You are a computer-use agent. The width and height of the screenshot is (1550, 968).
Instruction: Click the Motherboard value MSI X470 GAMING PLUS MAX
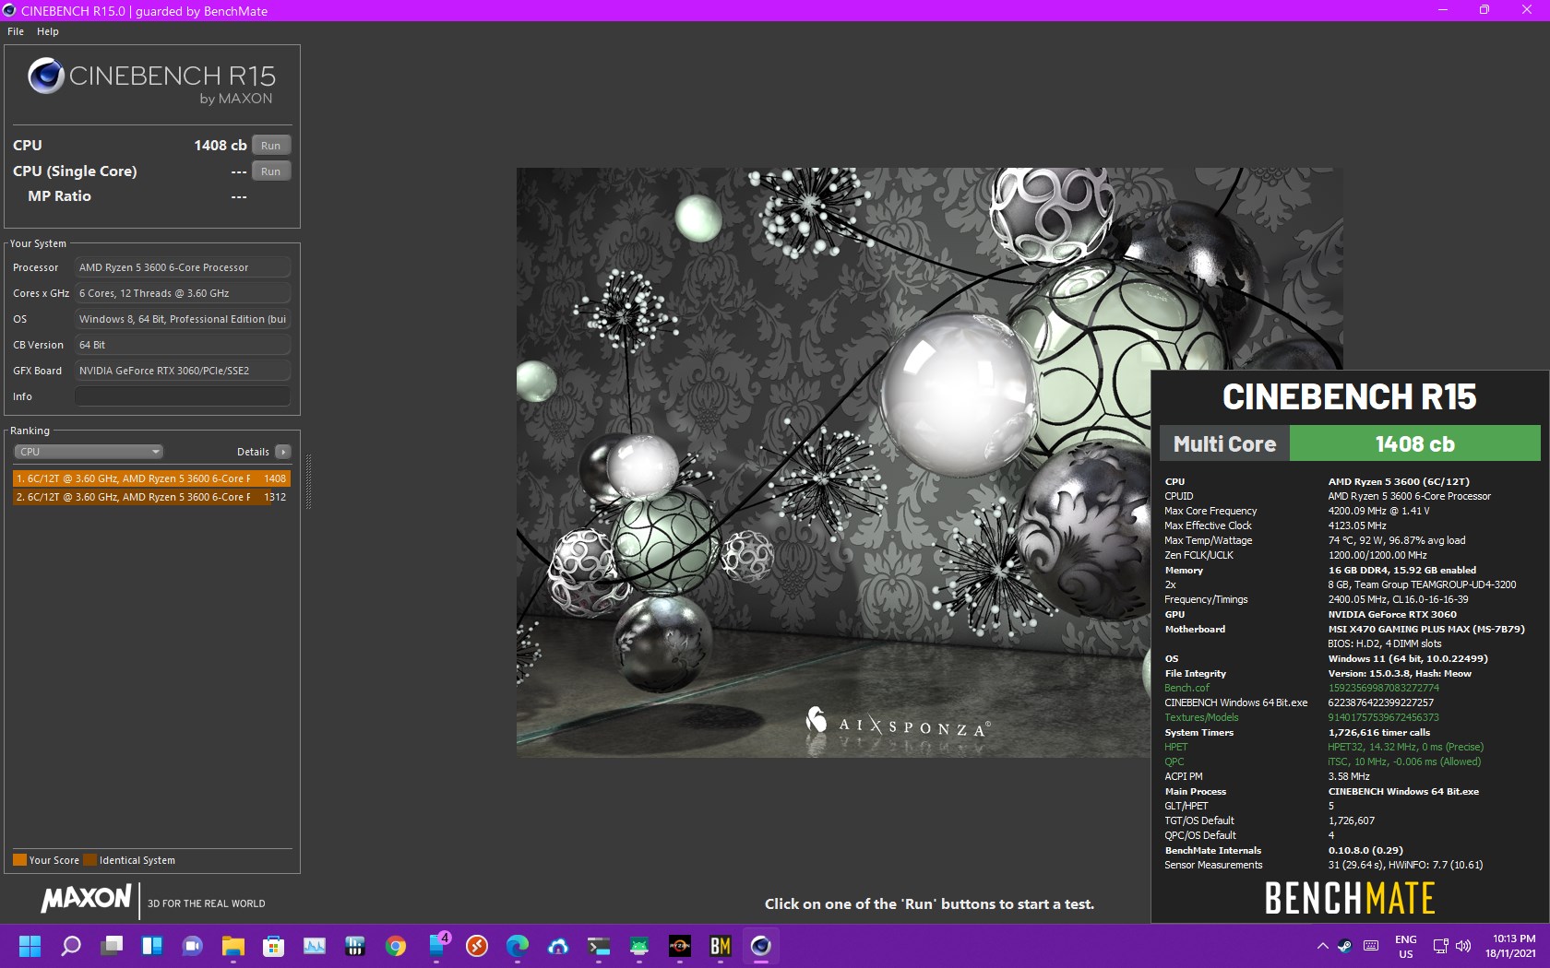point(1425,629)
